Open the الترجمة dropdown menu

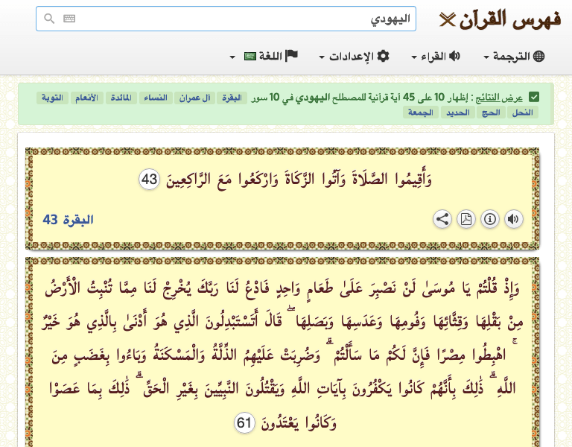pyautogui.click(x=514, y=57)
